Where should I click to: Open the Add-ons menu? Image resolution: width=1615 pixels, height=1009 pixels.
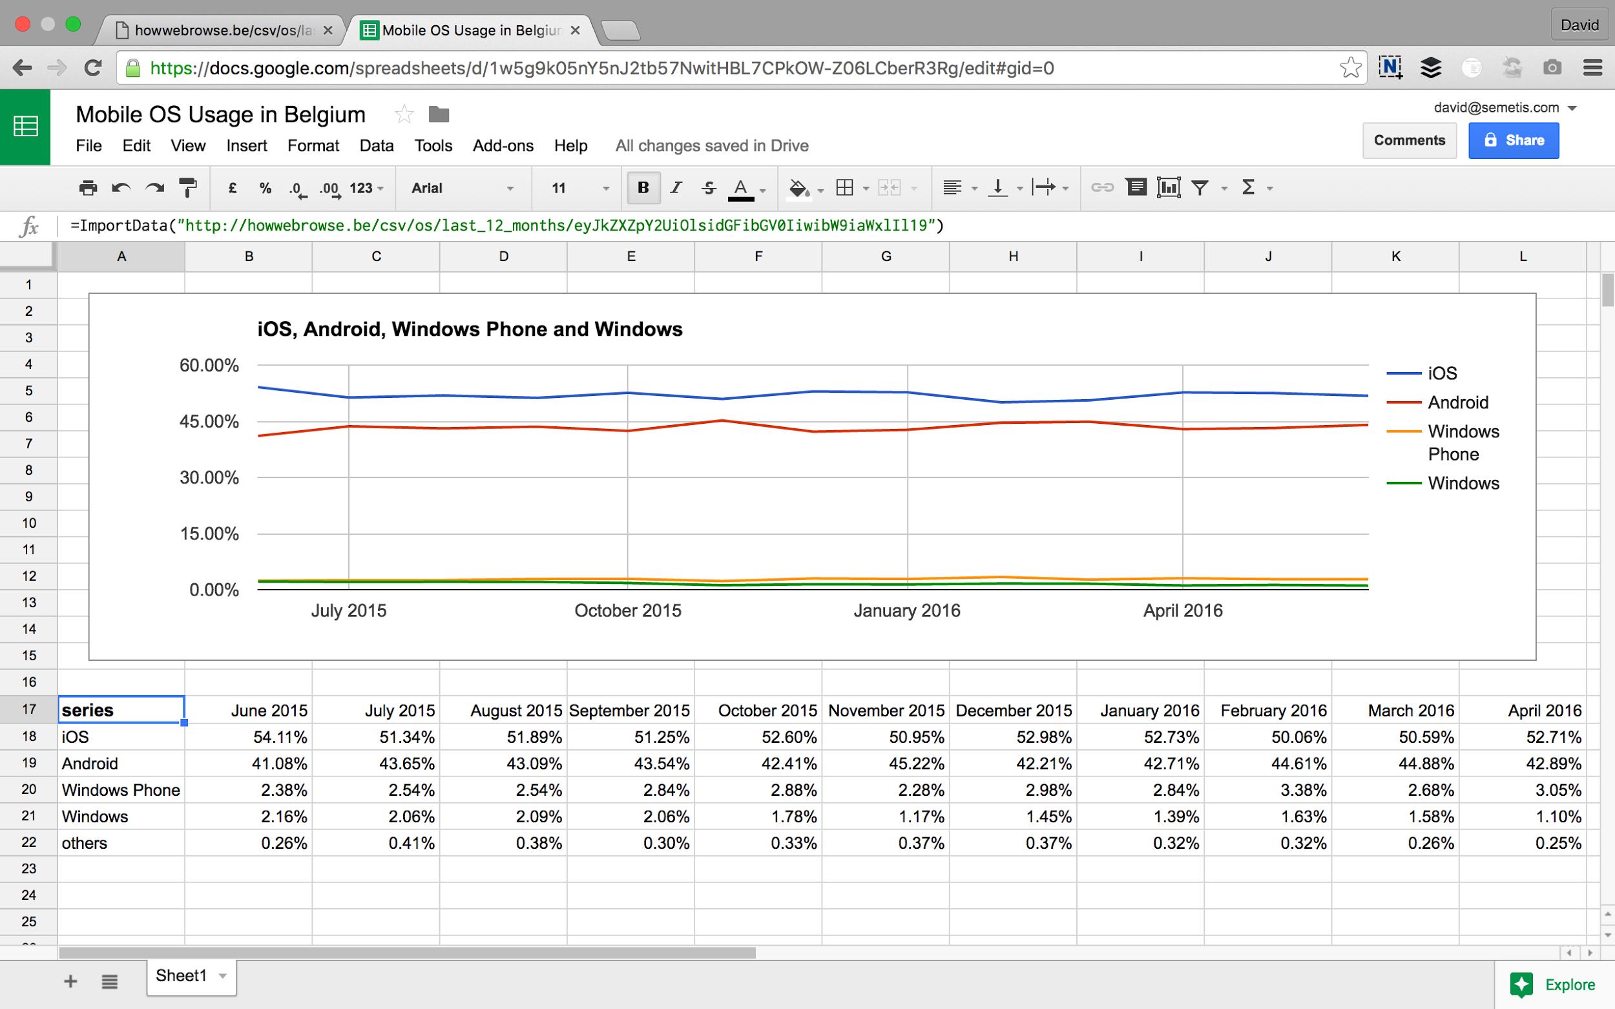503,145
